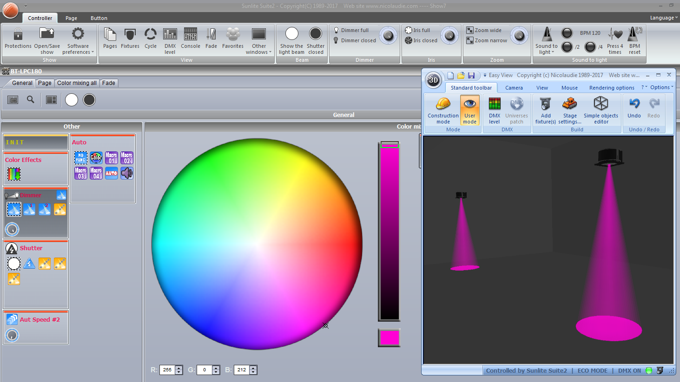Image resolution: width=680 pixels, height=382 pixels.
Task: Select the Color preset in Auto panel
Action: [96, 158]
